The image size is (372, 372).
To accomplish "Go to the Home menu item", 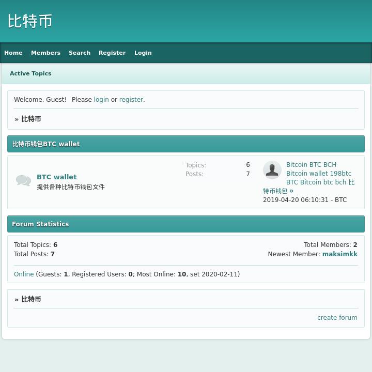I will pos(13,53).
